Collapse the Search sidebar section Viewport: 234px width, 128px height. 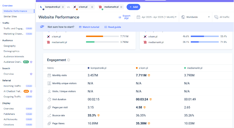(x=6, y=68)
